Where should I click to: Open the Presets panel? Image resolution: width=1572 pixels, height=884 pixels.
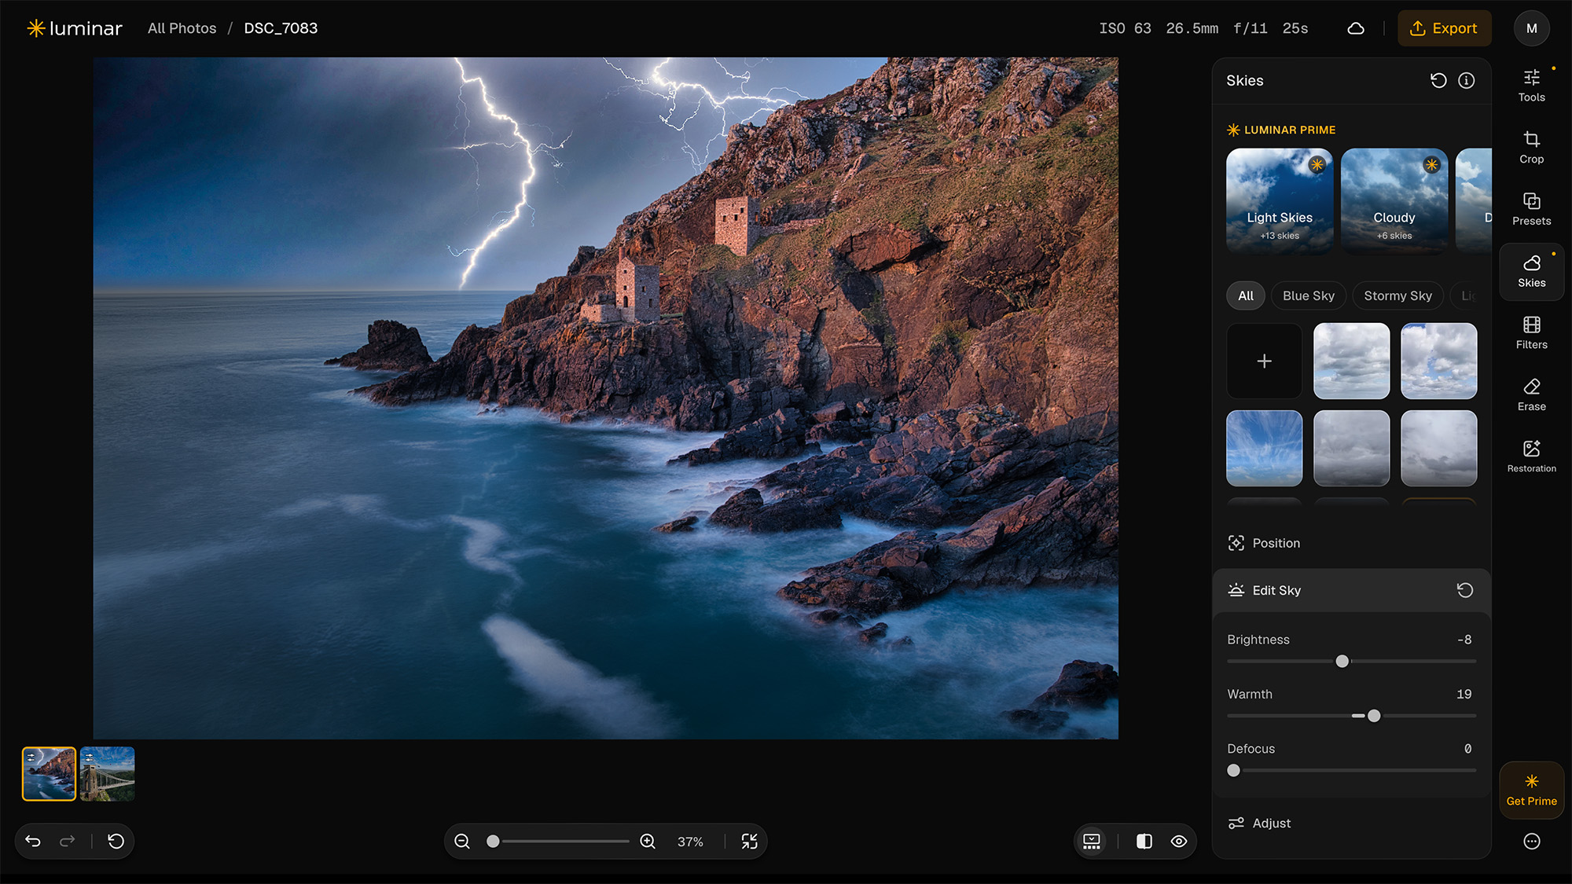click(1531, 210)
